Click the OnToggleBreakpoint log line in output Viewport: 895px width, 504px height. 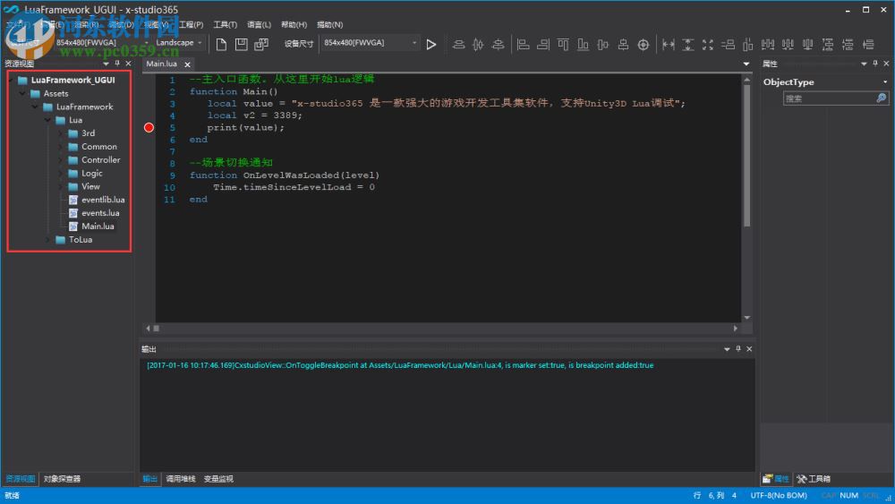click(400, 365)
